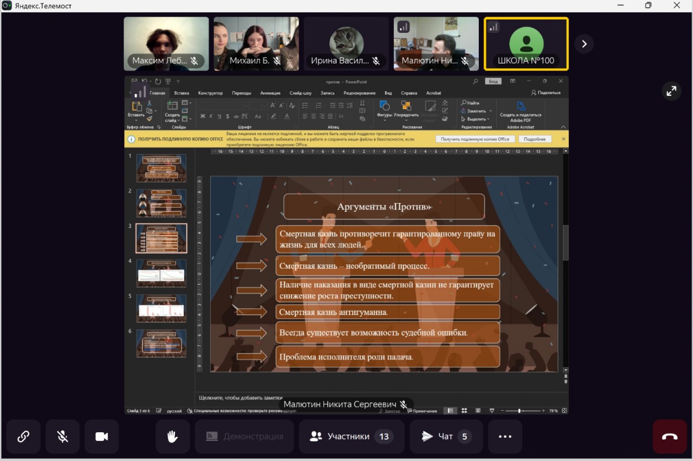Open more options with the three-dots button
Viewport: 693px width, 461px height.
pyautogui.click(x=505, y=437)
